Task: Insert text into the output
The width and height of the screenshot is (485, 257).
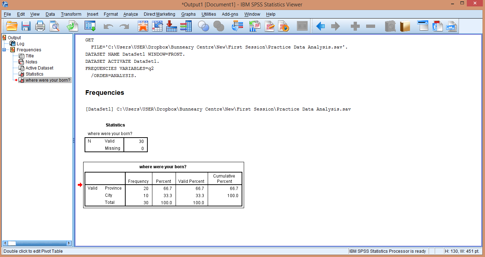Action: [x=438, y=26]
